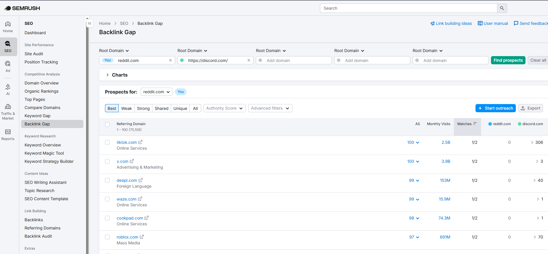The image size is (548, 254).
Task: Click the Clear all button
Action: click(538, 60)
